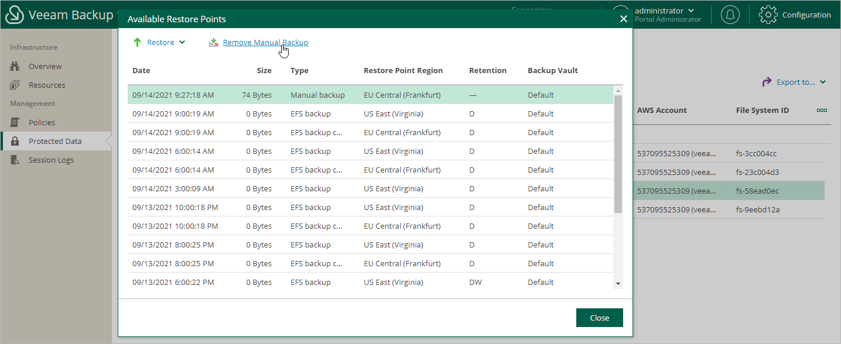
Task: Sort by the Type column header
Action: click(299, 70)
